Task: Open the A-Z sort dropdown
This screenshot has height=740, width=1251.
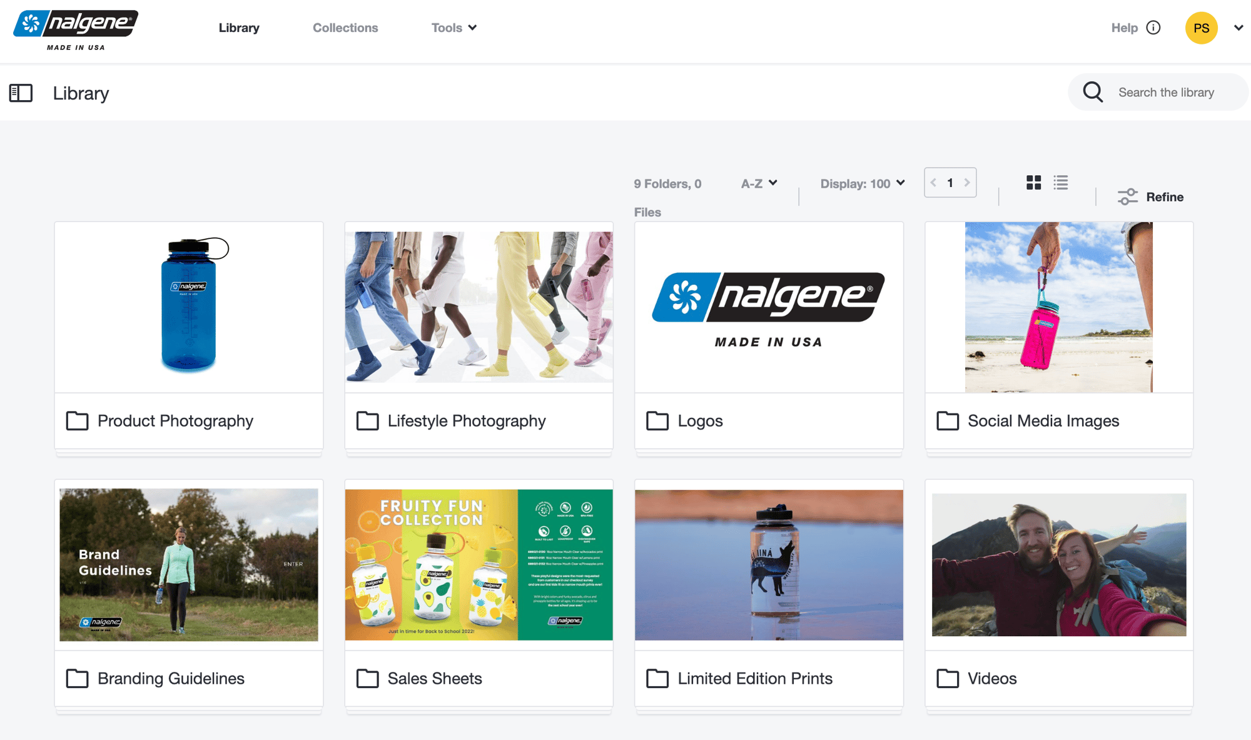Action: [759, 183]
